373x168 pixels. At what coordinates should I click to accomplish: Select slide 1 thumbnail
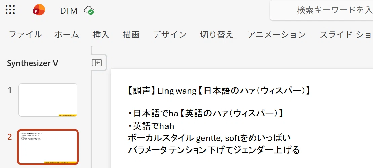coord(48,100)
